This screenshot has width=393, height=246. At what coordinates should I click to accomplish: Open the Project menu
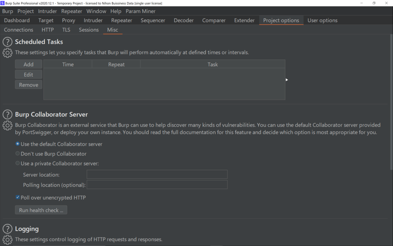[x=26, y=11]
